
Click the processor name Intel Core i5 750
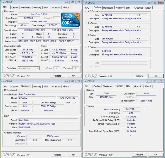39,14
